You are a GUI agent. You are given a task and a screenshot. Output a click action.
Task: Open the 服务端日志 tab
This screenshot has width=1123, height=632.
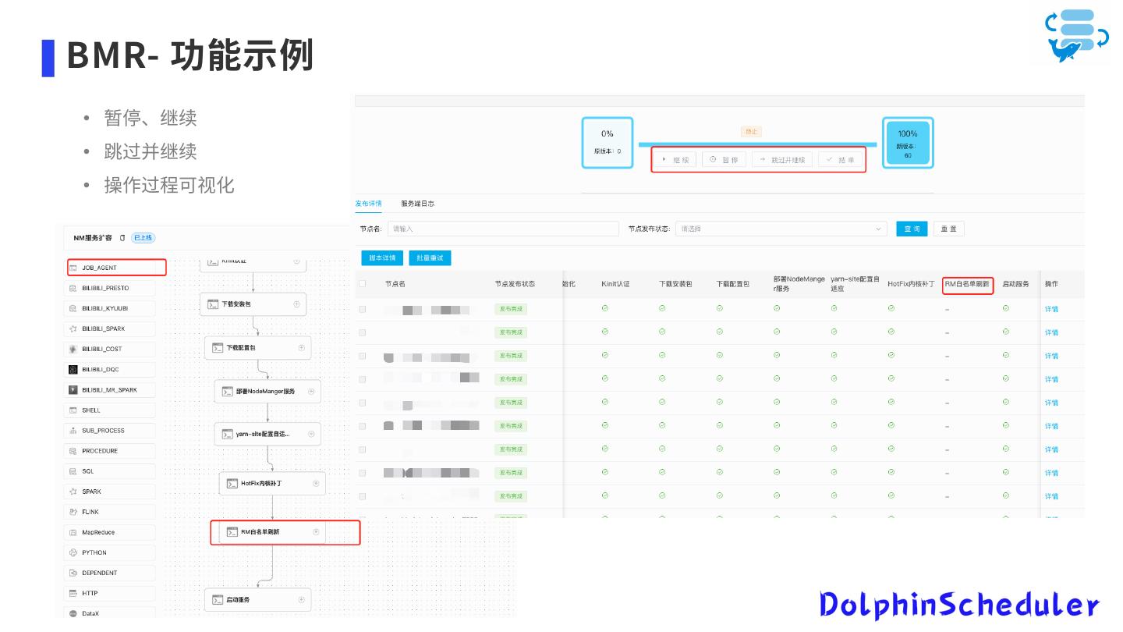[418, 204]
